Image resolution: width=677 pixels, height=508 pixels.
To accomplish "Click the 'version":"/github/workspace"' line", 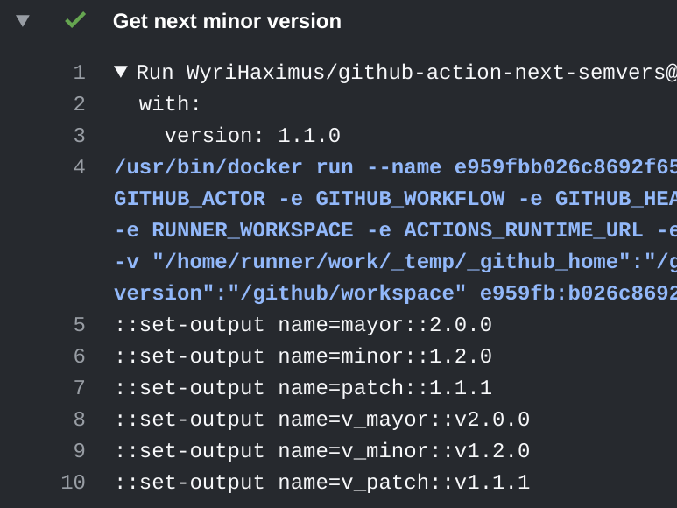I will tap(396, 293).
